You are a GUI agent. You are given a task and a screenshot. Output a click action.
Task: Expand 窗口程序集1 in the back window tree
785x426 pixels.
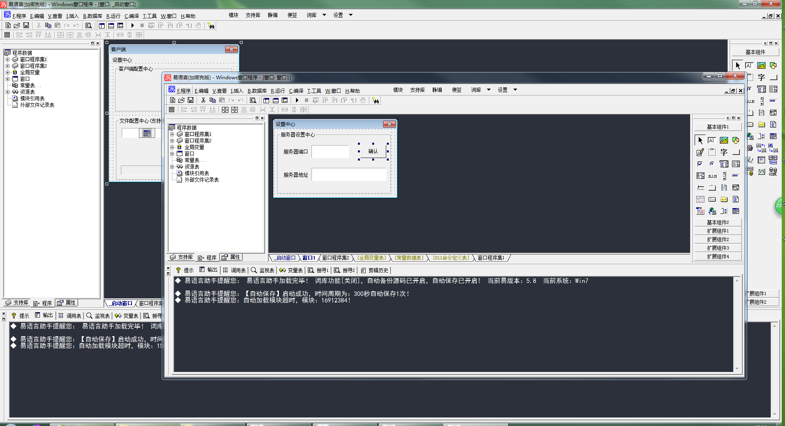coord(8,59)
